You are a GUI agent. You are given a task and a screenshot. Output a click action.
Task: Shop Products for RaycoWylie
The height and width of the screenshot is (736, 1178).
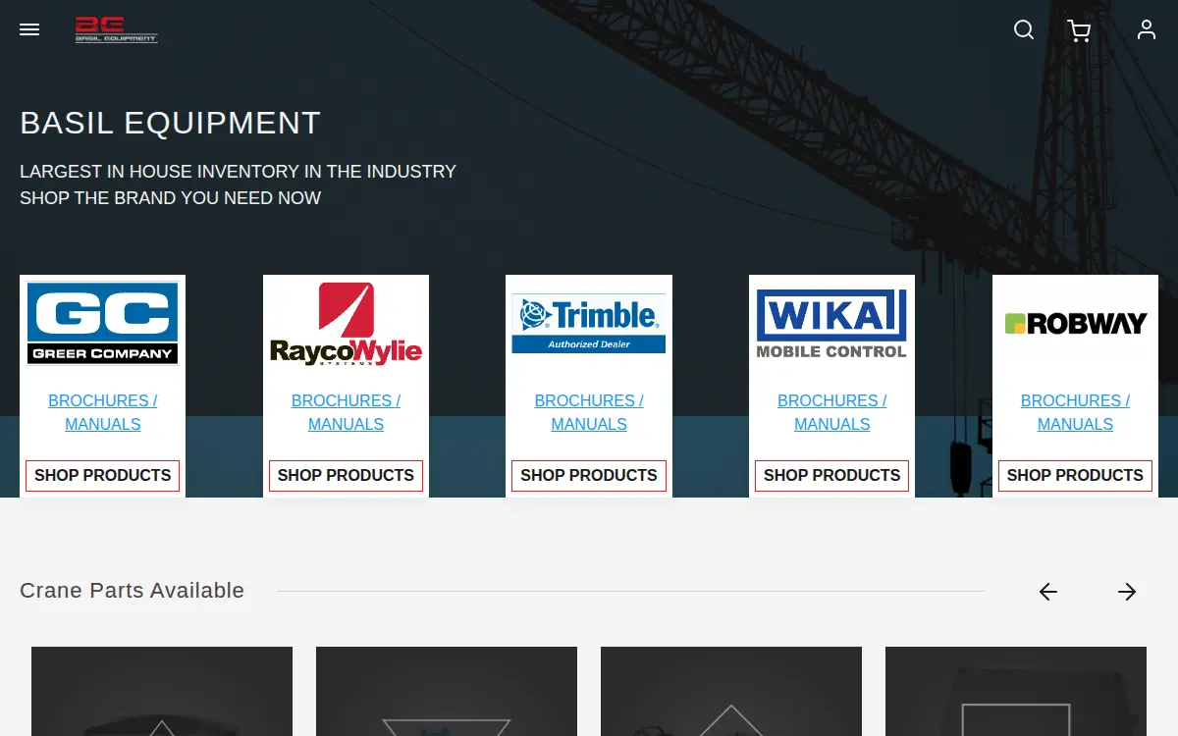pos(346,476)
